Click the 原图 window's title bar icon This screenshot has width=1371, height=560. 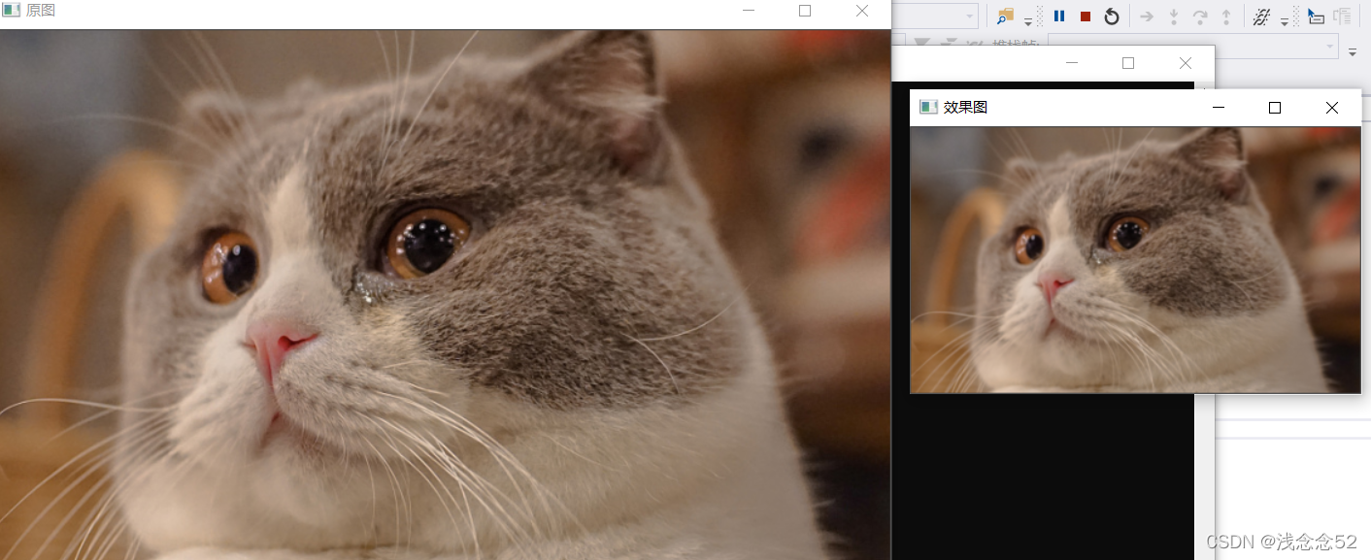12,10
